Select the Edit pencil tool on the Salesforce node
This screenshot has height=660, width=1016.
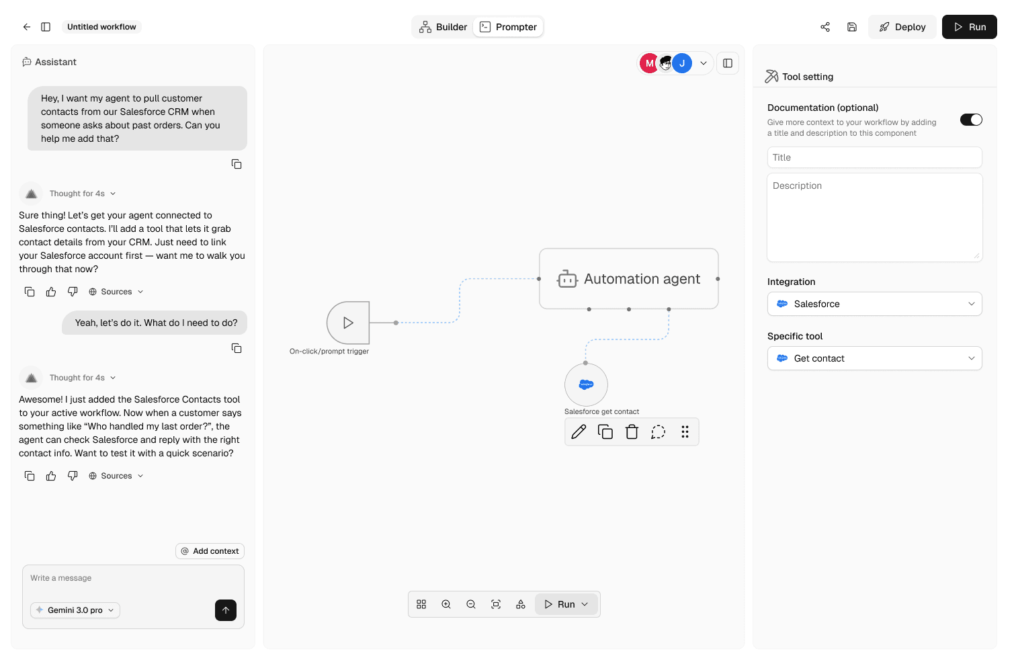coord(579,431)
